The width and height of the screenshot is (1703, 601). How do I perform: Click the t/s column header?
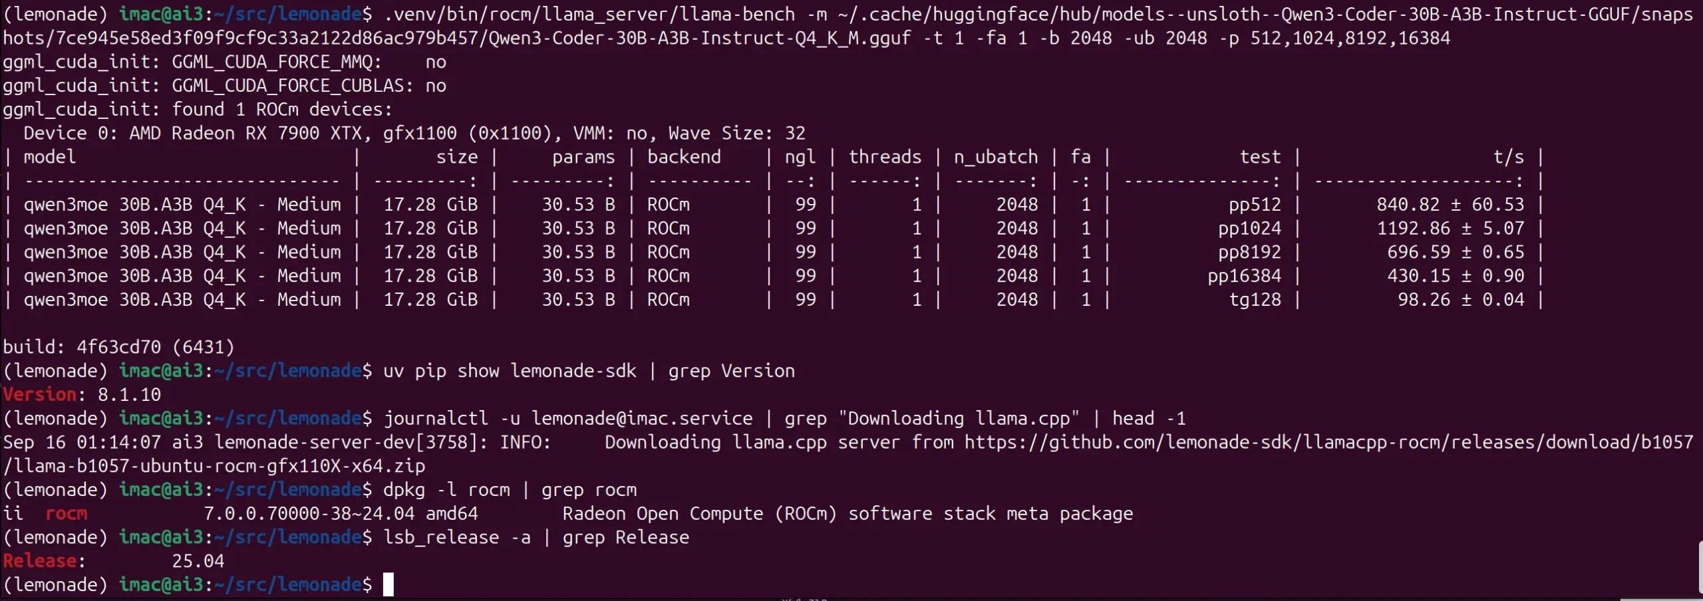1508,158
